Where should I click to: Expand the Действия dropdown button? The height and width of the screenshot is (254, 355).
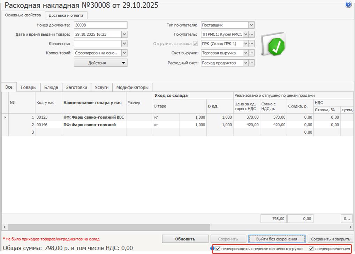coord(100,63)
